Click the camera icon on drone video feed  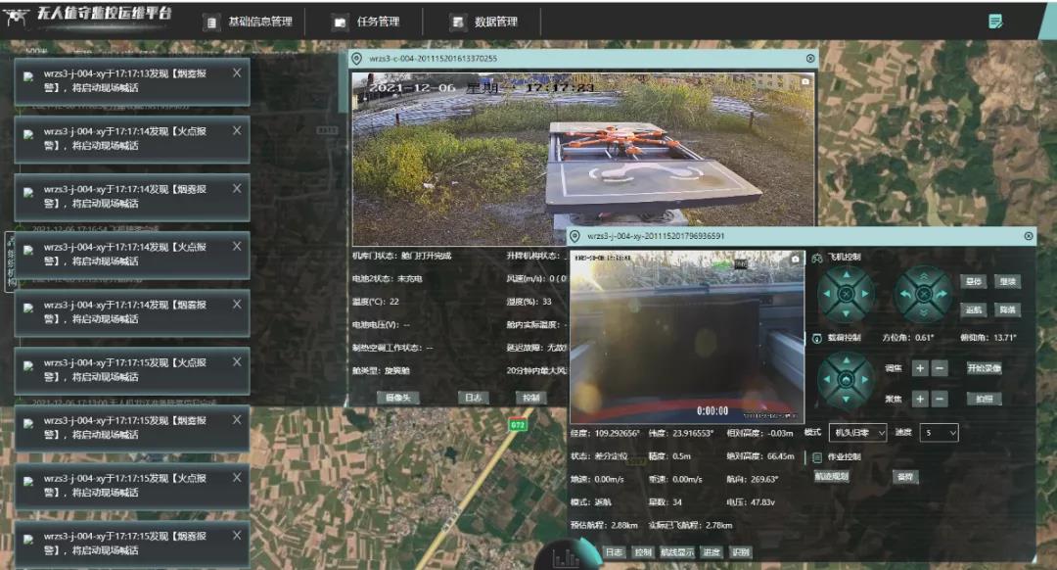click(x=795, y=259)
